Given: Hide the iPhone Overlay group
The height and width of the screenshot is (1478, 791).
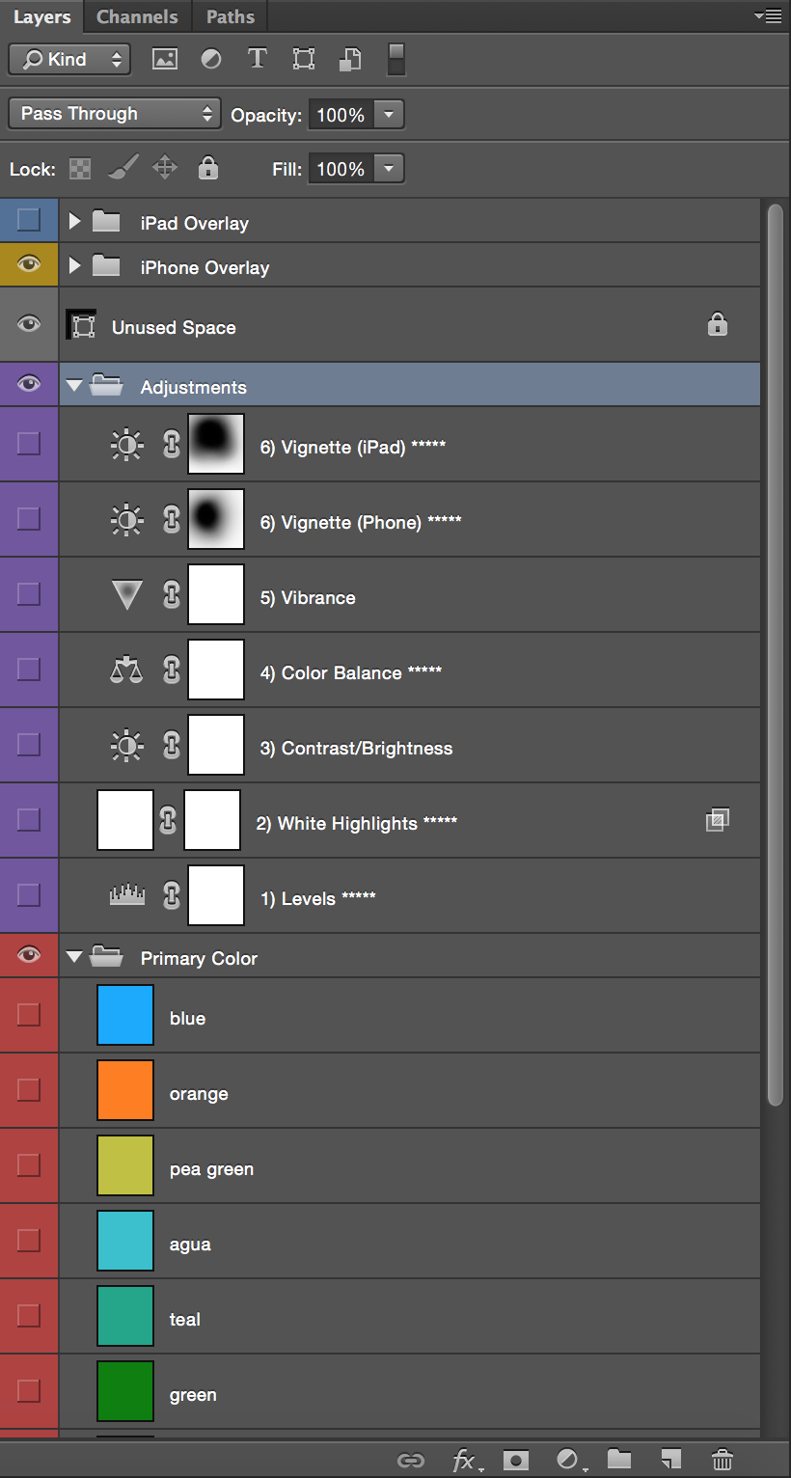Looking at the screenshot, I should click(29, 264).
